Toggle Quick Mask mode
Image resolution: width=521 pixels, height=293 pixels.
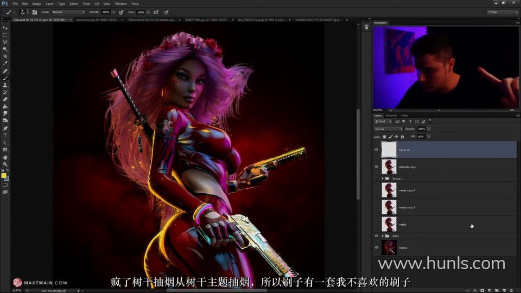(5, 185)
